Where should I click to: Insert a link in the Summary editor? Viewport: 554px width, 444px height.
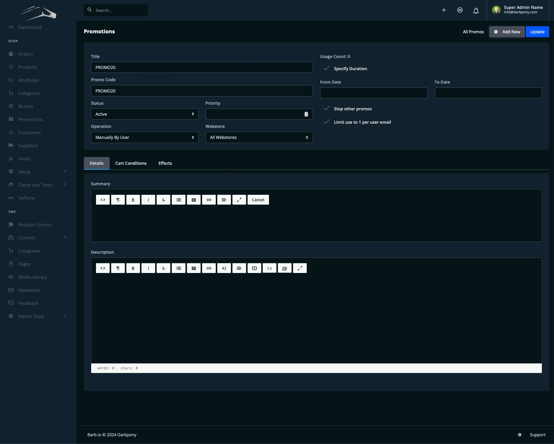(x=209, y=200)
